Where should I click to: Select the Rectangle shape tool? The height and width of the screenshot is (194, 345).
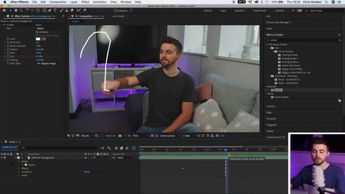click(44, 10)
